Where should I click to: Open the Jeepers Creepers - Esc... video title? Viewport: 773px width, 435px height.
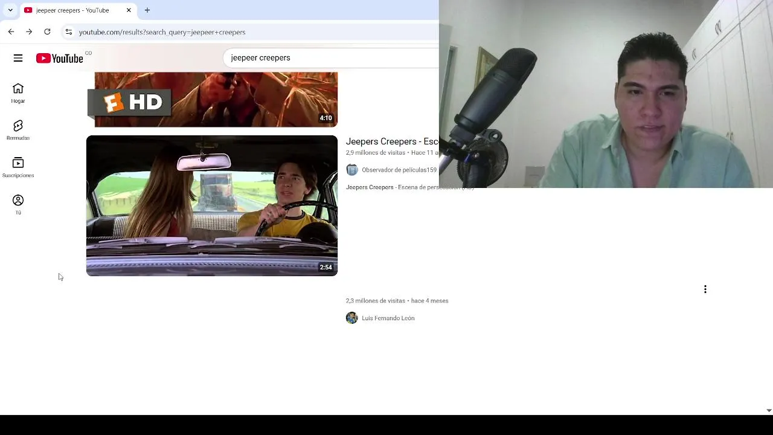[392, 141]
